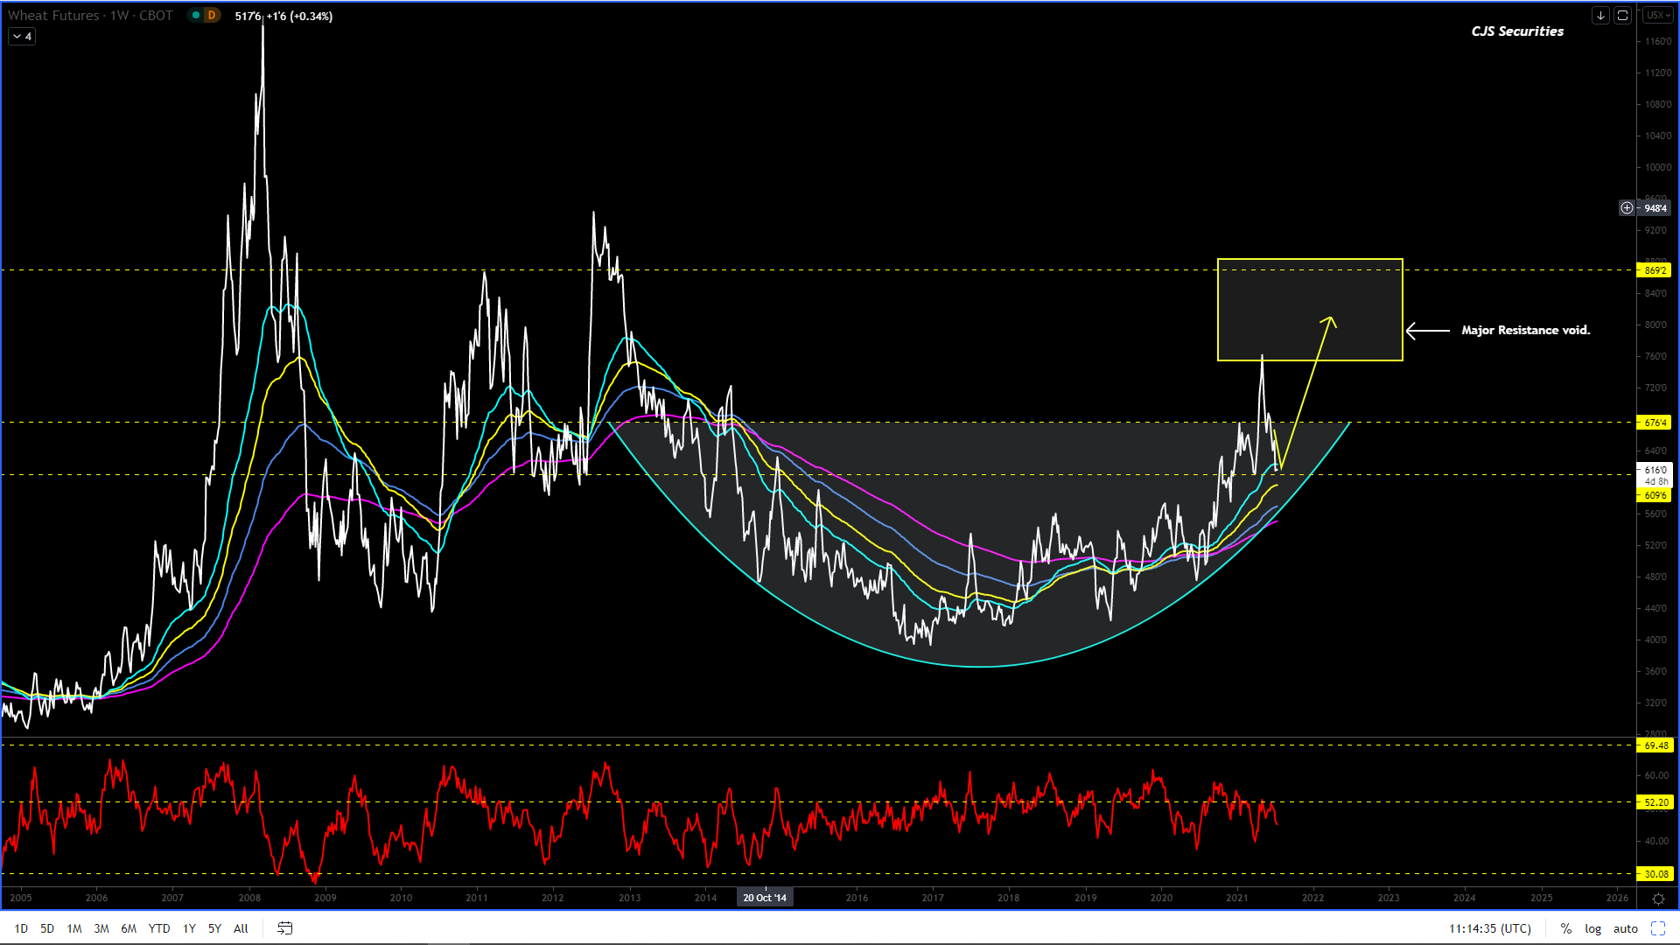Click the orange D delayed-data badge
The image size is (1680, 945).
212,16
